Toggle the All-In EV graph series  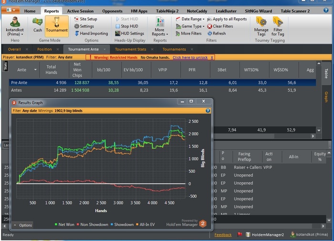(145, 224)
